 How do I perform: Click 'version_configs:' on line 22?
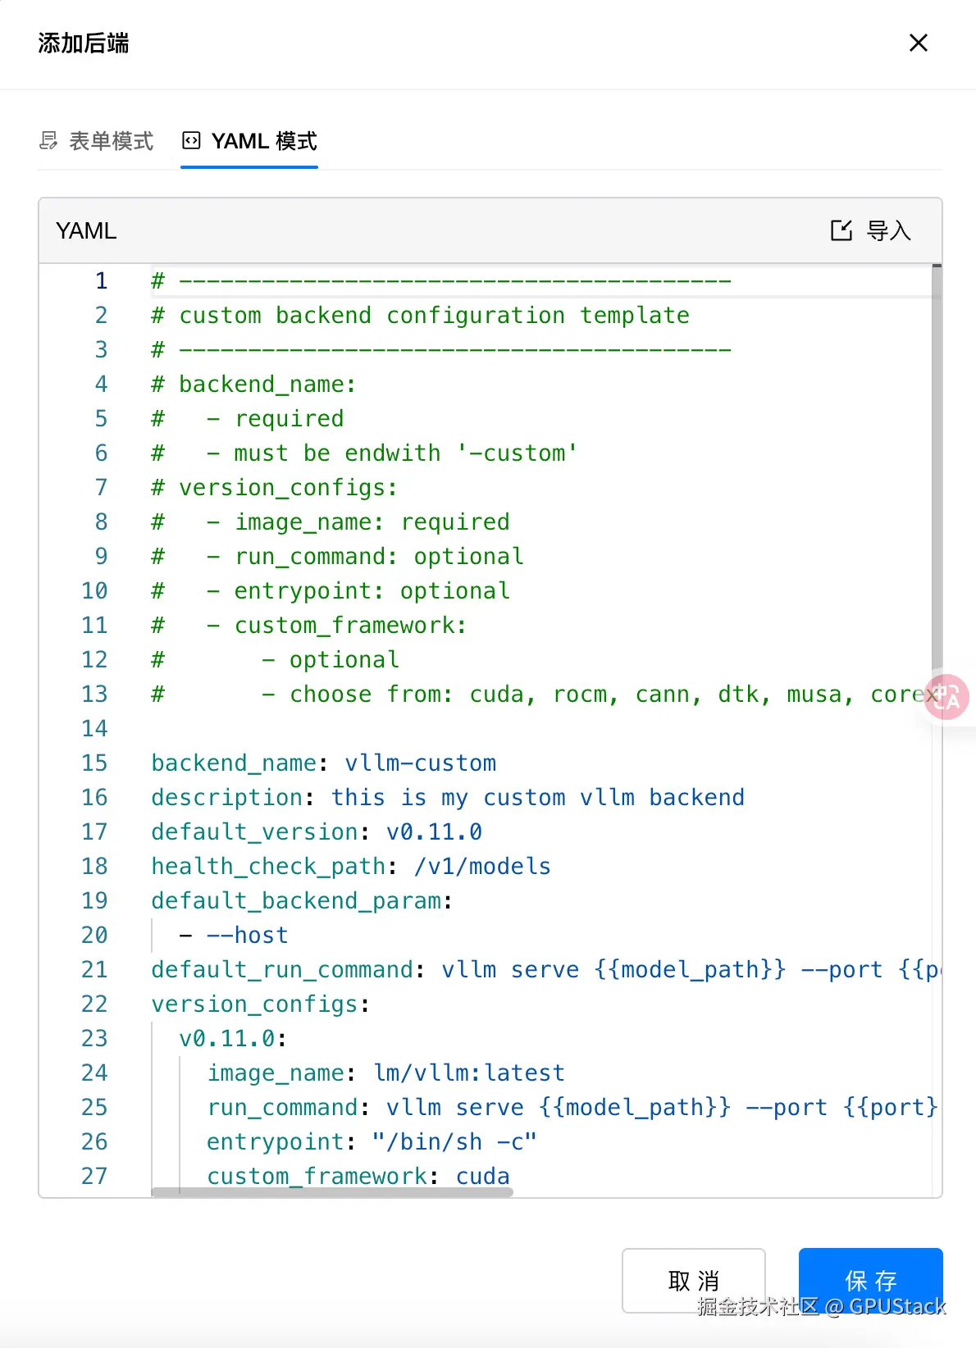tap(261, 1004)
